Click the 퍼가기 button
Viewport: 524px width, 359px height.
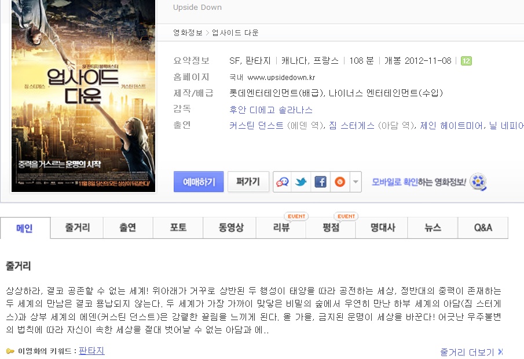[x=248, y=182]
